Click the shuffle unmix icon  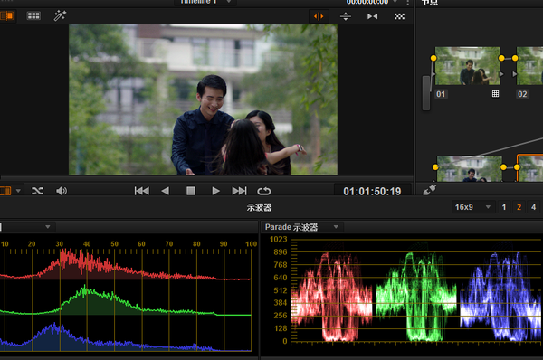[37, 191]
